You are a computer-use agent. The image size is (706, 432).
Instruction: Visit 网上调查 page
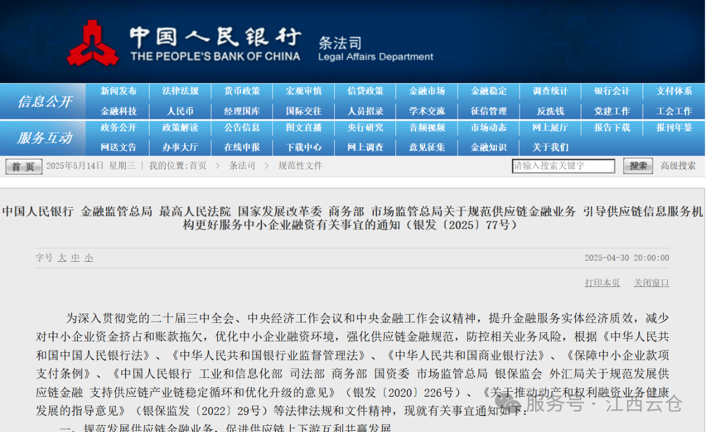click(366, 147)
